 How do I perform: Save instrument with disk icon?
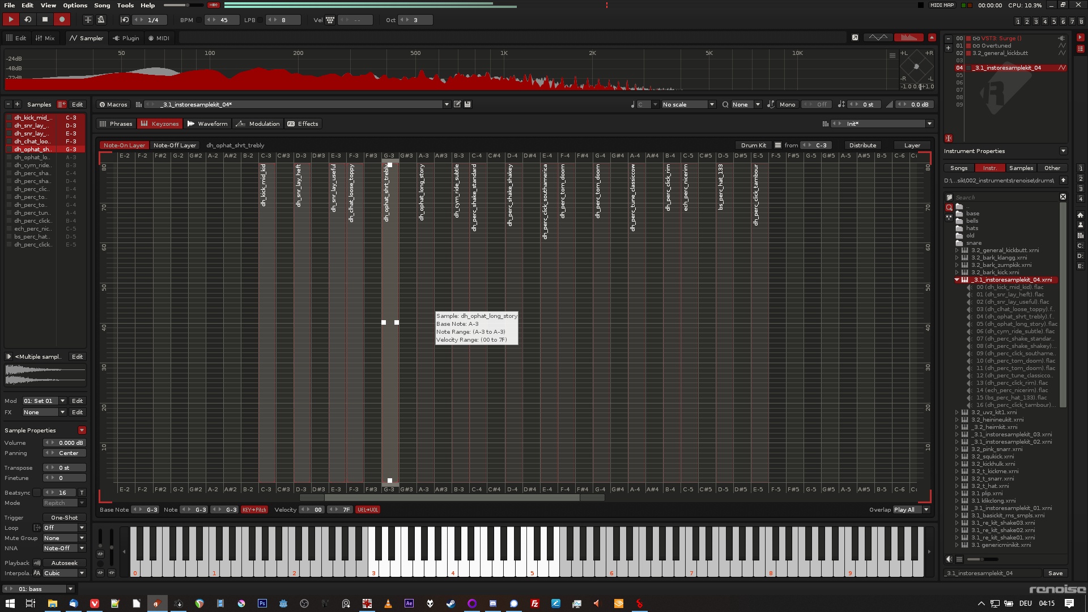pyautogui.click(x=467, y=104)
